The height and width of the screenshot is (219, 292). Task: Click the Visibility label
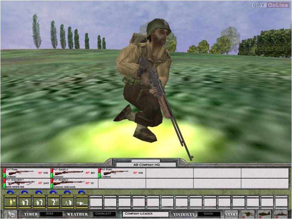click(x=183, y=215)
